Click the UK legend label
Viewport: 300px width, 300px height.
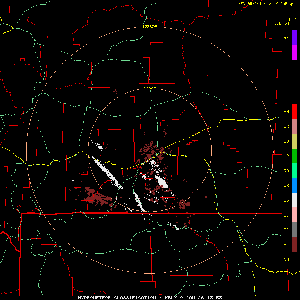[x=286, y=52]
